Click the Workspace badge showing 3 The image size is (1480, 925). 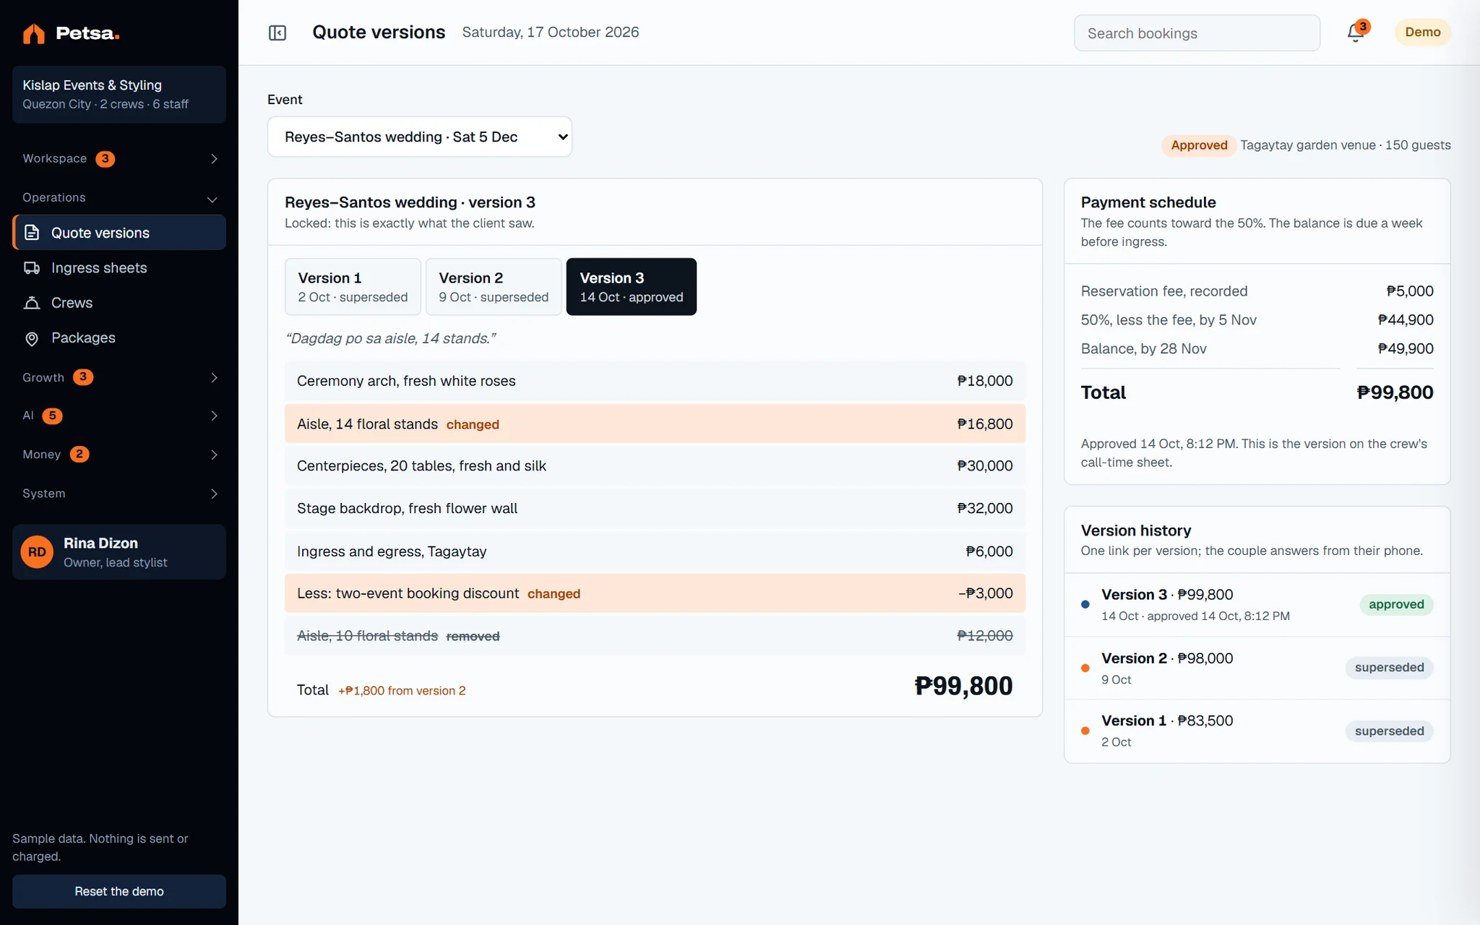[x=106, y=159]
